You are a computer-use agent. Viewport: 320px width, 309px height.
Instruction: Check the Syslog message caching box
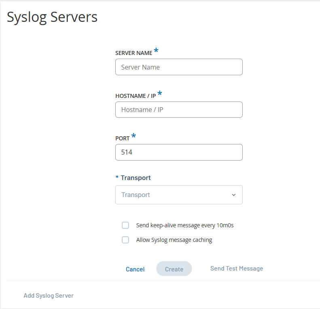coord(125,240)
